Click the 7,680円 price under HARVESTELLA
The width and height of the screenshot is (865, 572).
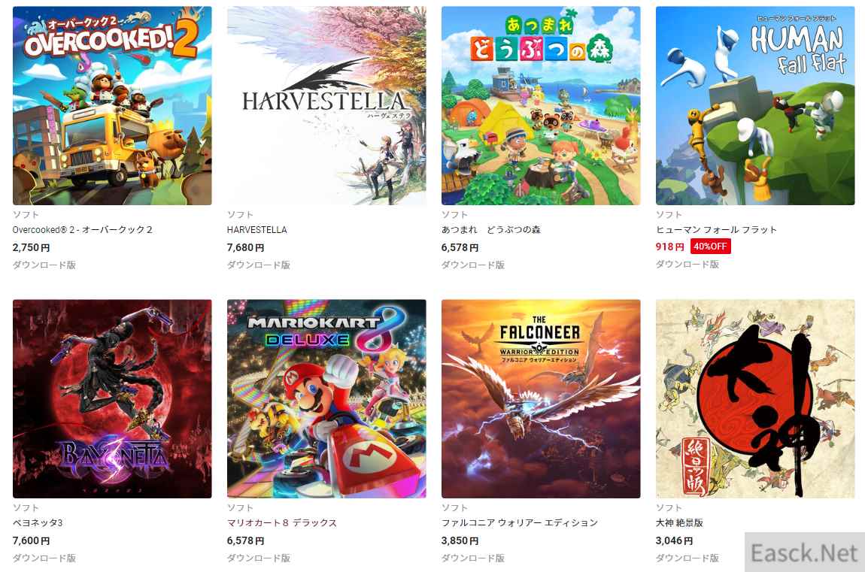click(245, 248)
